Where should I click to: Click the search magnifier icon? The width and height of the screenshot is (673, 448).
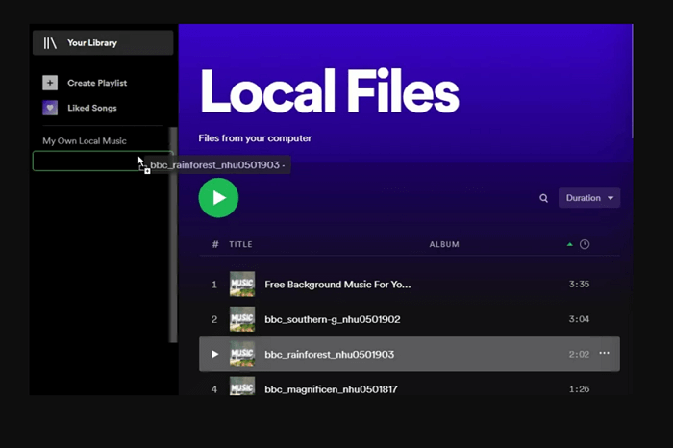(x=543, y=198)
